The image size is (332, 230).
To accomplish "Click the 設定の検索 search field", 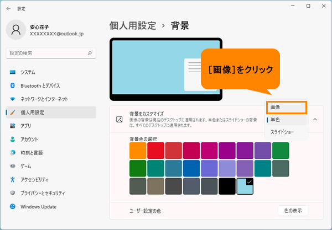I will (51, 53).
